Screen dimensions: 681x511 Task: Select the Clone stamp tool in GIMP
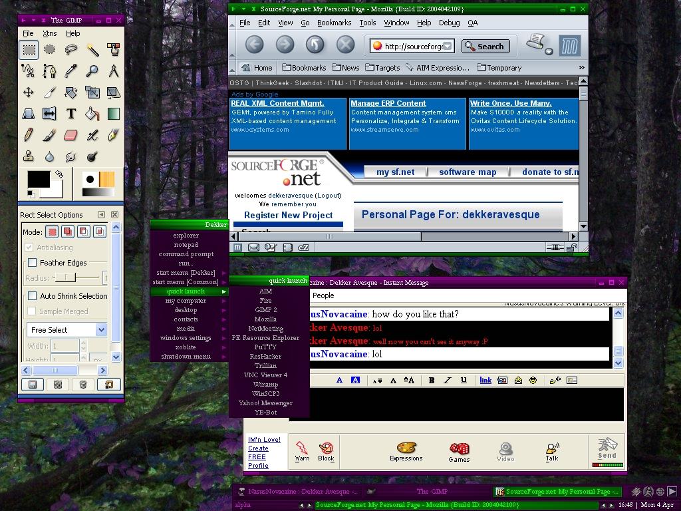point(28,156)
